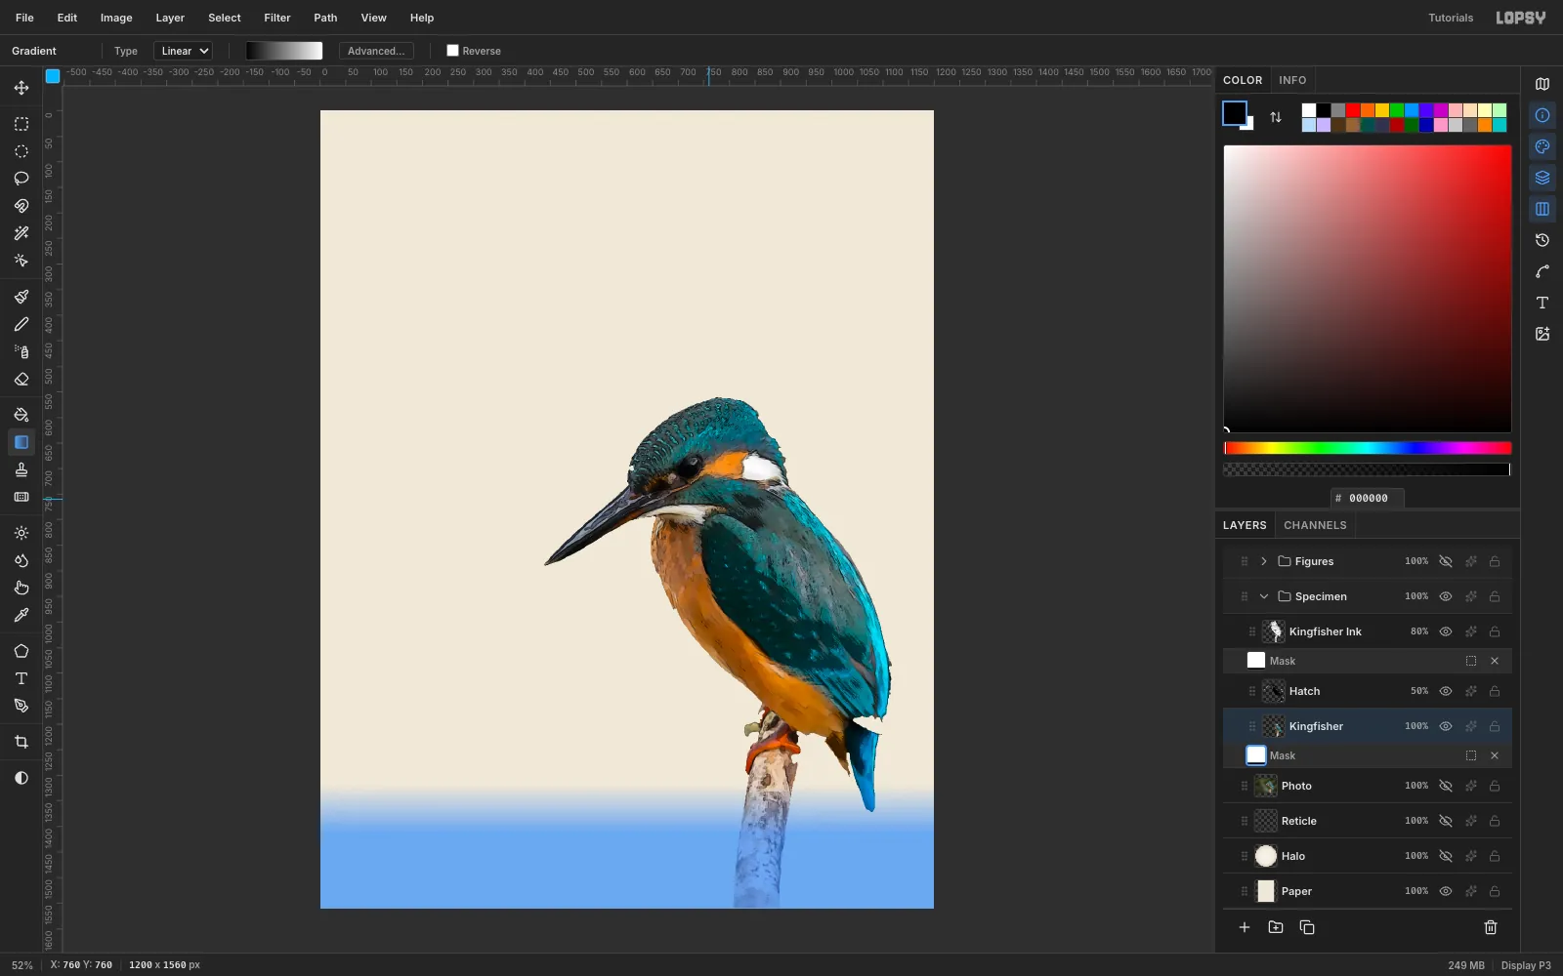Screen dimensions: 1563x976
Task: Select the Eraser tool
Action: (21, 379)
